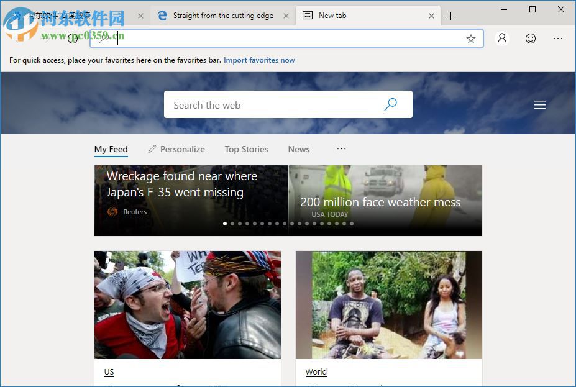
Task: Switch to the Personalize tab
Action: pyautogui.click(x=181, y=149)
